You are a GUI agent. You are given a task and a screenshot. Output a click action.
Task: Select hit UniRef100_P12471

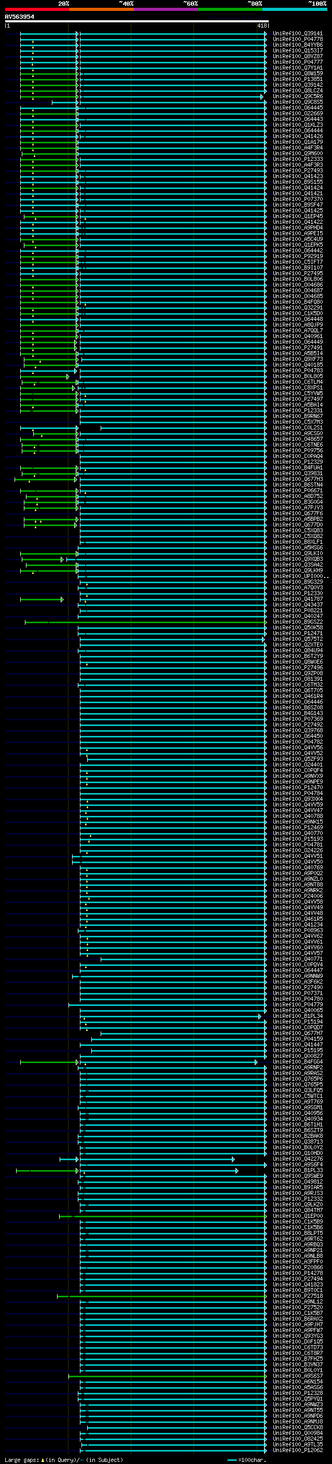[298, 633]
